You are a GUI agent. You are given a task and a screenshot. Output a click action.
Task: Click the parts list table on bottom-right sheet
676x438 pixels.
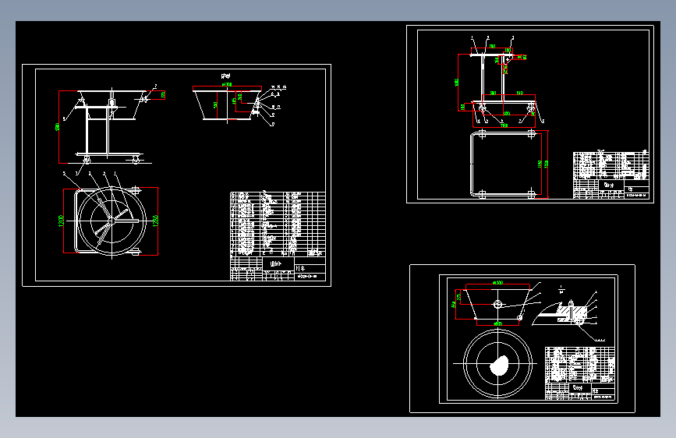pos(580,364)
